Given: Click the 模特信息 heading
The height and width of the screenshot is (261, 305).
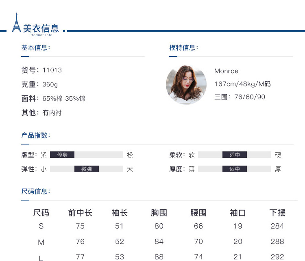Looking at the screenshot, I should [x=183, y=48].
